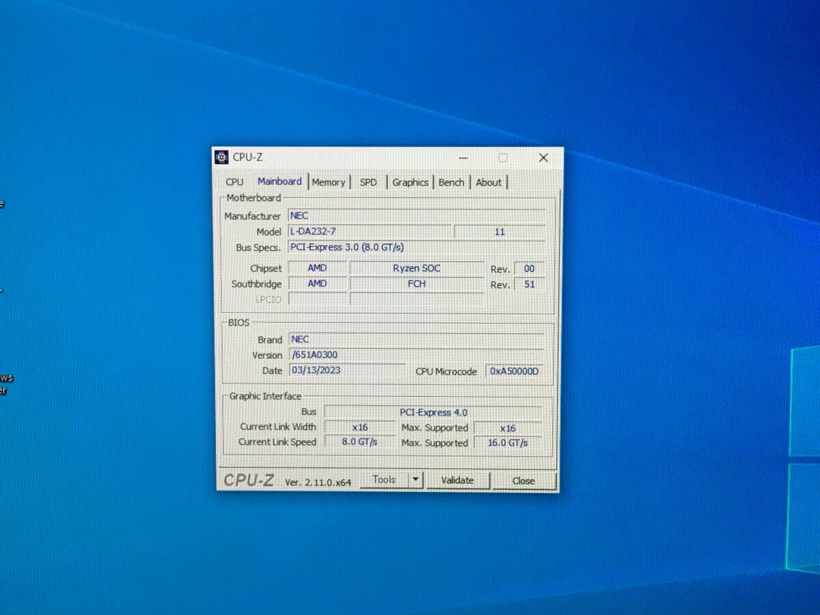Expand the Tools dropdown arrow
This screenshot has height=615, width=820.
tap(416, 480)
